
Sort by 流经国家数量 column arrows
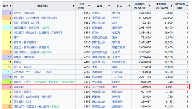(x=187, y=6)
